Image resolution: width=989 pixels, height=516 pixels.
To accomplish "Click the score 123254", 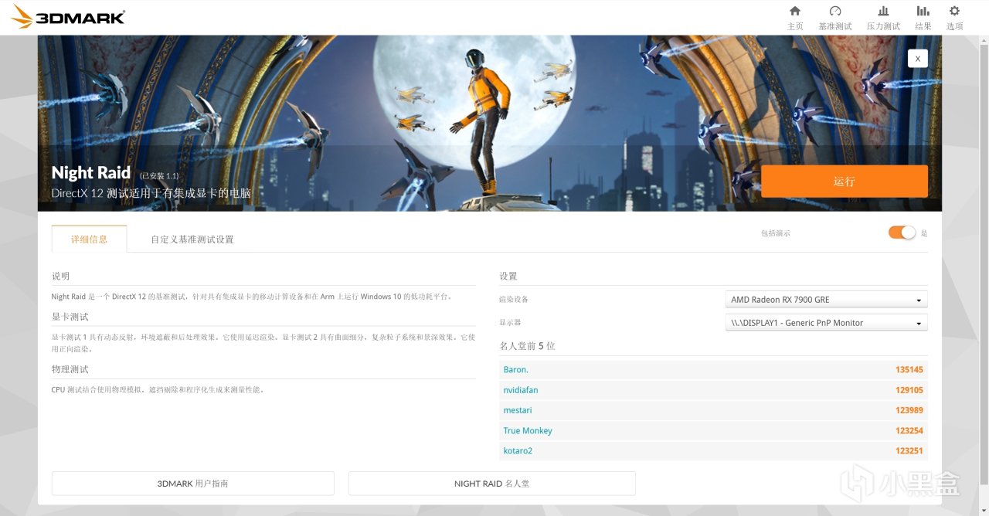I will click(909, 430).
